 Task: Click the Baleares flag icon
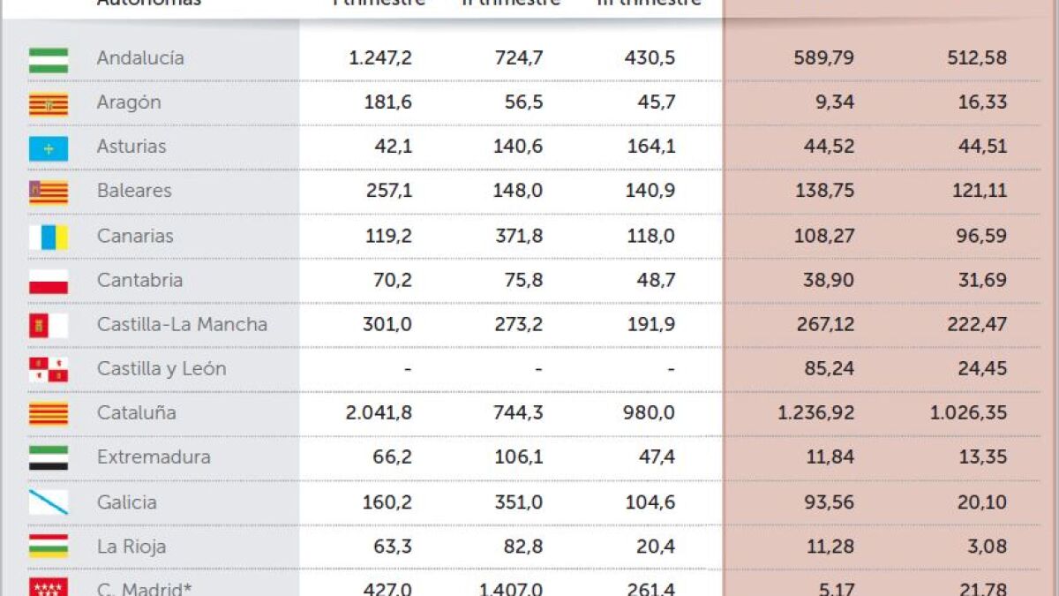pos(49,192)
